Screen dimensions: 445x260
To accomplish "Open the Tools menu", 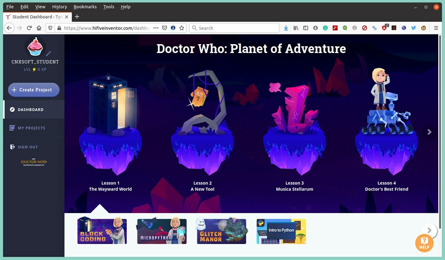I will point(109,7).
